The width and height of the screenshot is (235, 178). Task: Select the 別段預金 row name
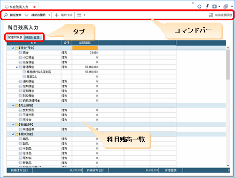click(x=29, y=96)
